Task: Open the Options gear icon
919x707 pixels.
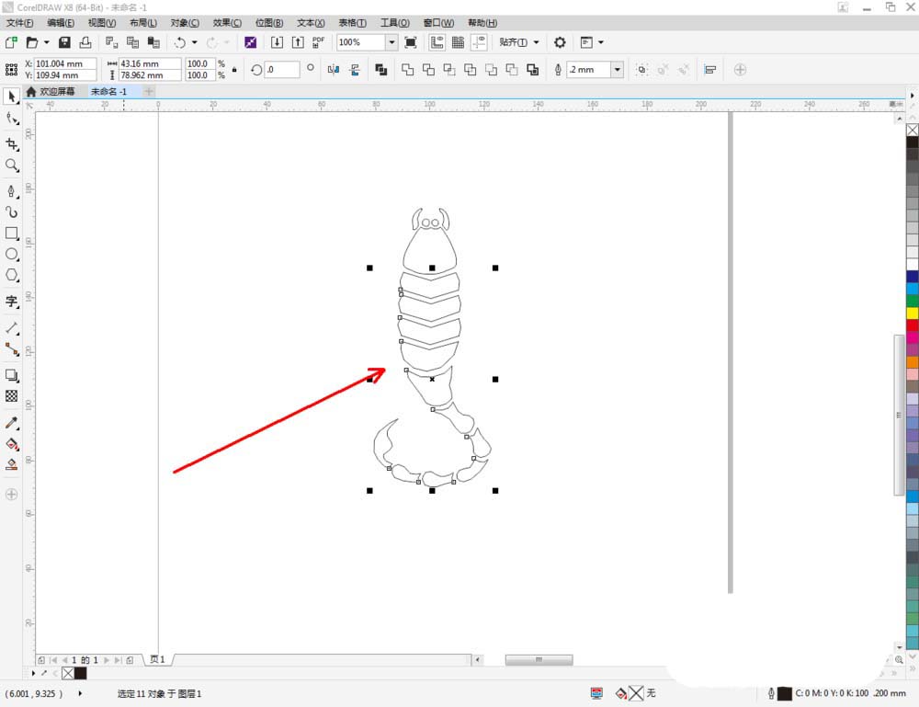Action: tap(560, 42)
